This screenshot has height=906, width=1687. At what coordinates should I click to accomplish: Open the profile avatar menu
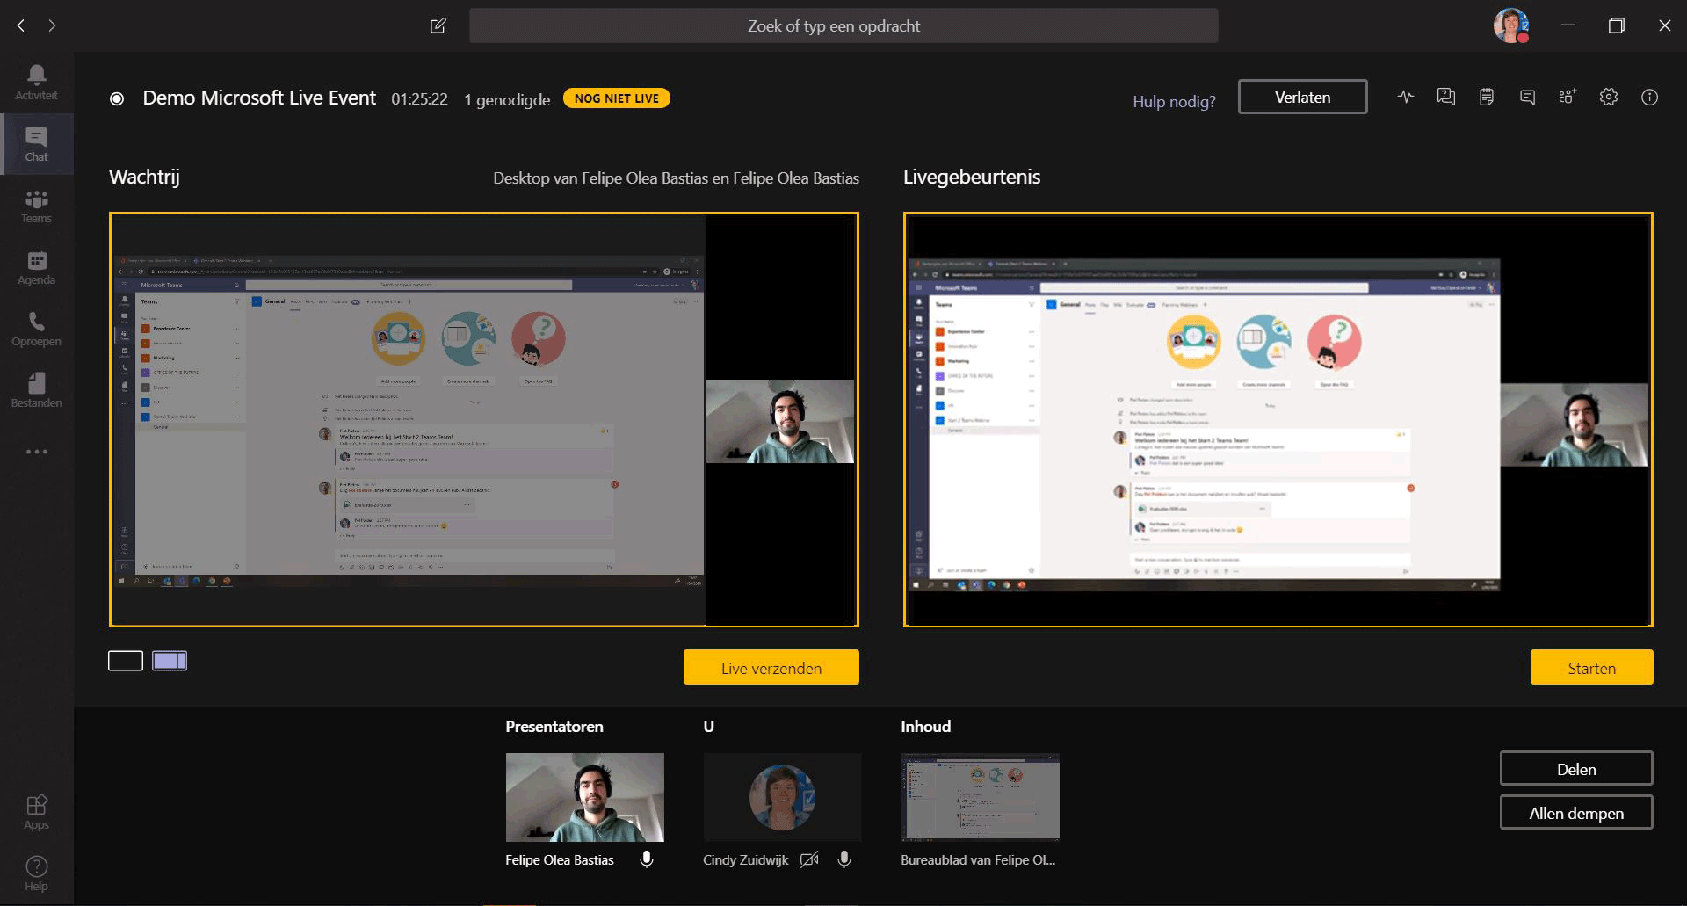[x=1510, y=25]
